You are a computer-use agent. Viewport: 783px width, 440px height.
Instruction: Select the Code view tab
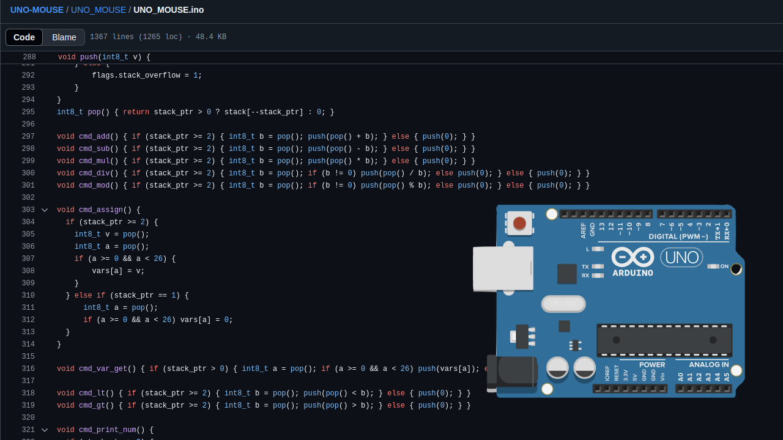[x=24, y=37]
